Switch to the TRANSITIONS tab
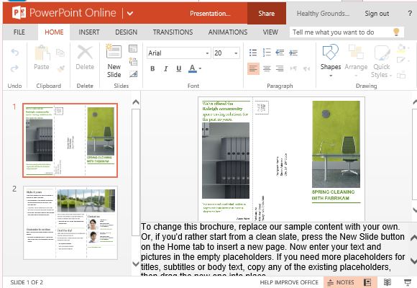The width and height of the screenshot is (417, 288). (x=173, y=32)
